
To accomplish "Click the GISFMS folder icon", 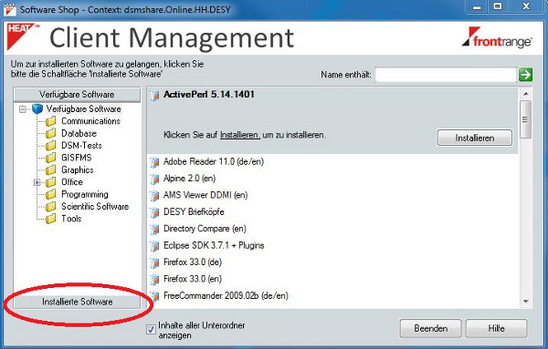I will point(50,158).
